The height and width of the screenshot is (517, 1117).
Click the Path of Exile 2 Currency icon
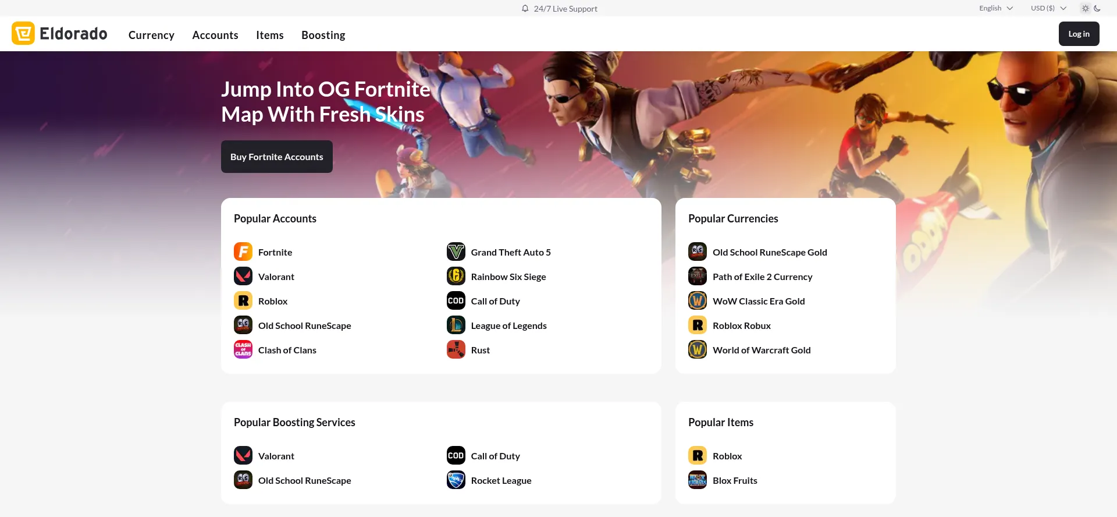(698, 276)
